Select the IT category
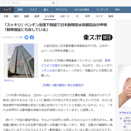The width and height of the screenshot is (131, 131). coord(77,16)
